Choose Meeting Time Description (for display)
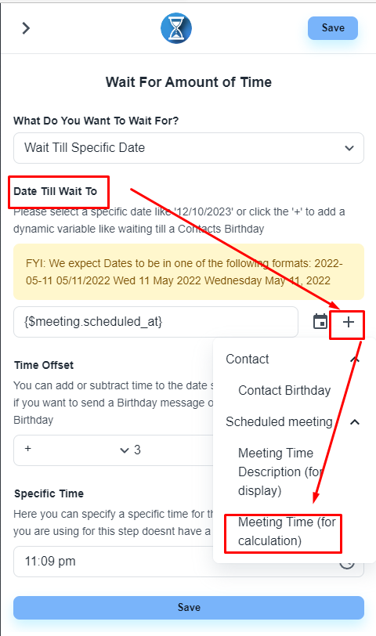Viewport: 376px width, 636px height. (281, 472)
